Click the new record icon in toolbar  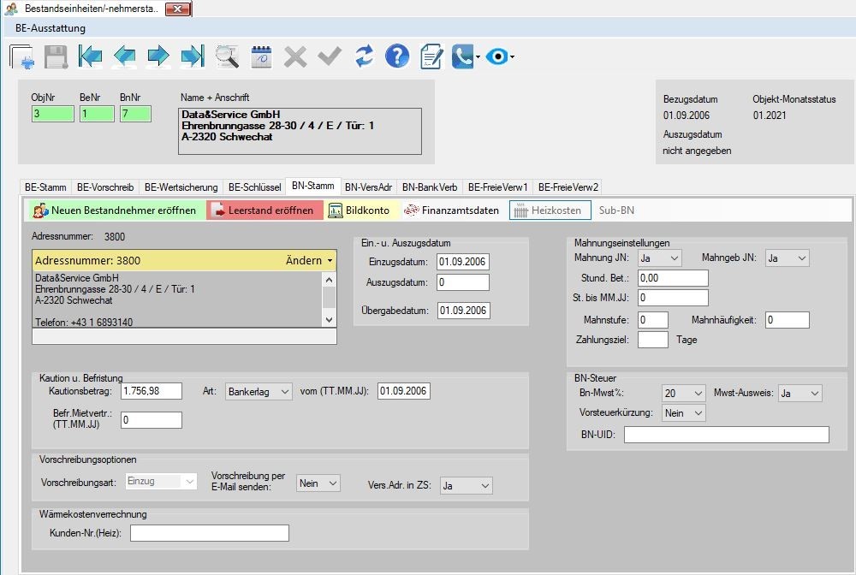[x=21, y=57]
